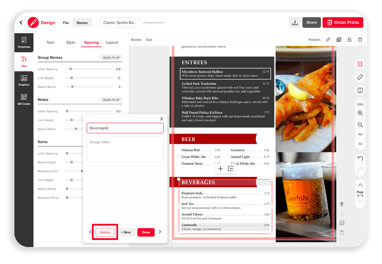Duplicate section using lower right icon
This screenshot has height=264, width=382.
[x=342, y=223]
